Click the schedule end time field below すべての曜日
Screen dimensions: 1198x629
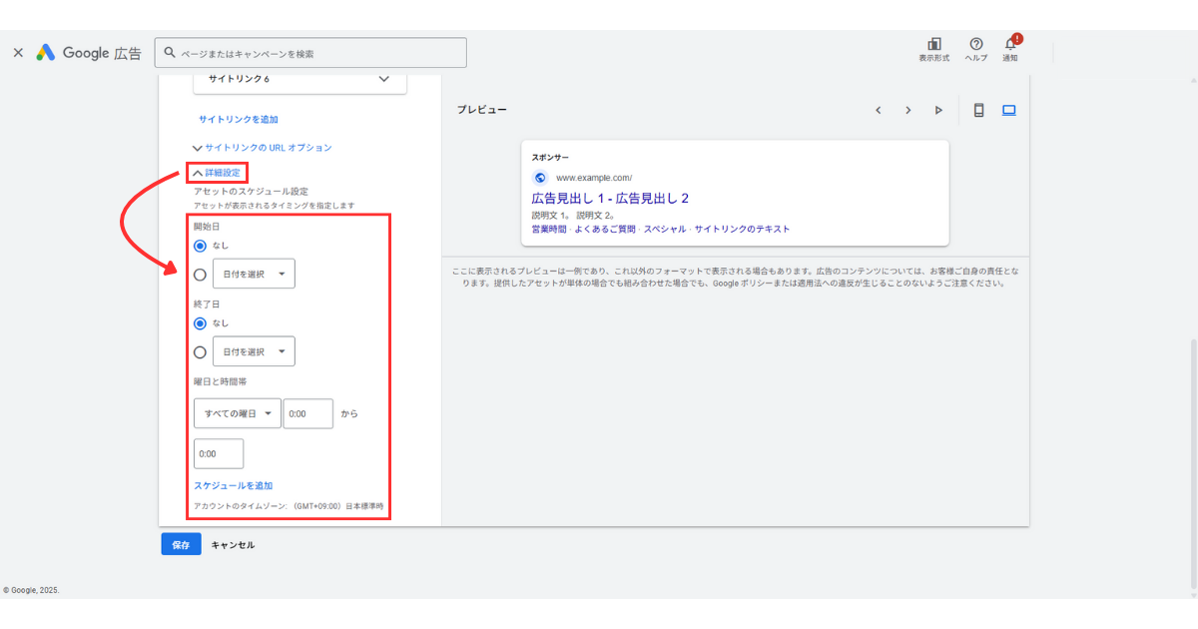click(219, 453)
